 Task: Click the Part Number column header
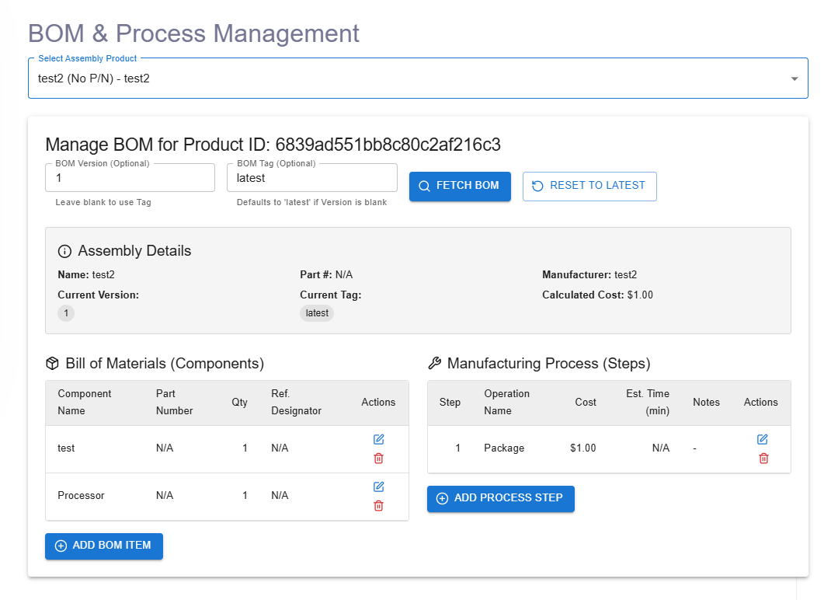coord(174,402)
